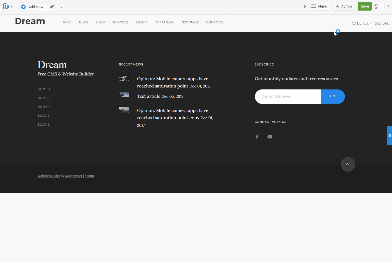
Task: Click the GO subscribe button
Action: click(333, 97)
